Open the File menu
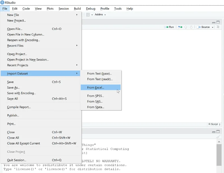This screenshot has width=224, height=173. (x=5, y=9)
